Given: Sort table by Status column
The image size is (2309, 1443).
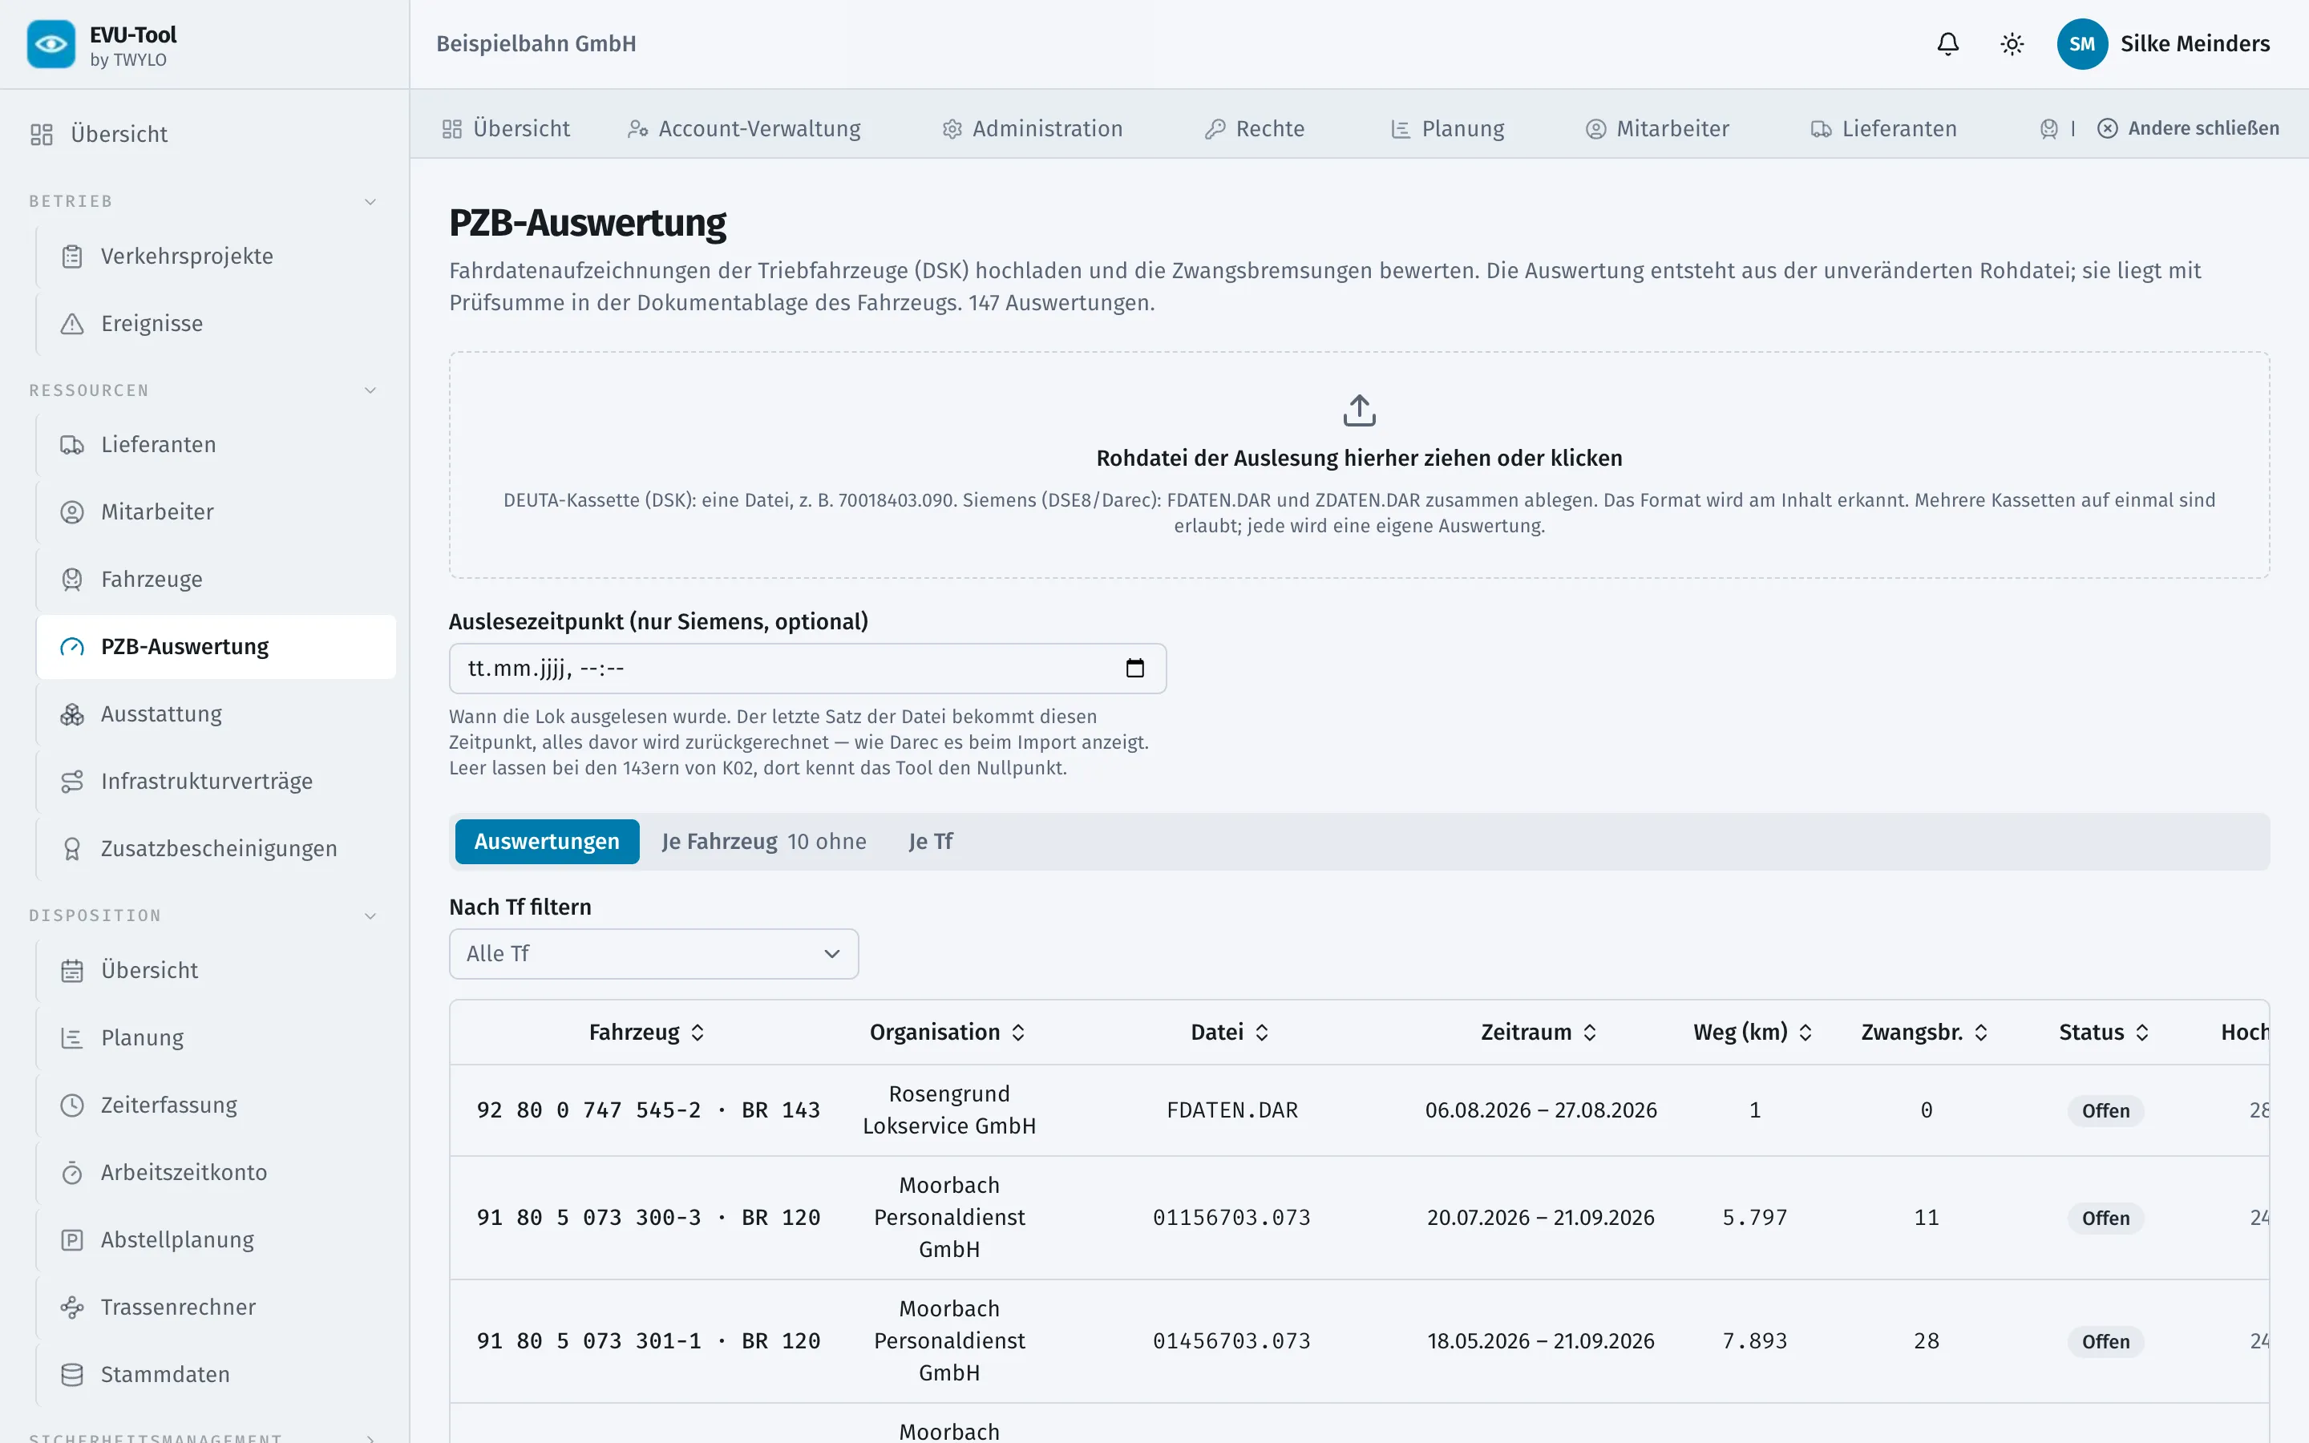Looking at the screenshot, I should (2104, 1032).
